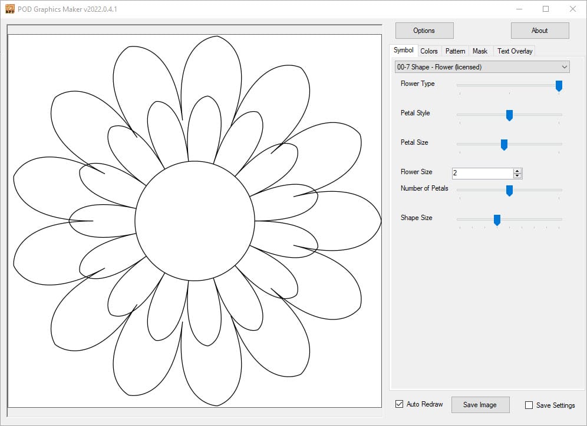Click the Flower Type slider handle
587x426 pixels.
[559, 86]
